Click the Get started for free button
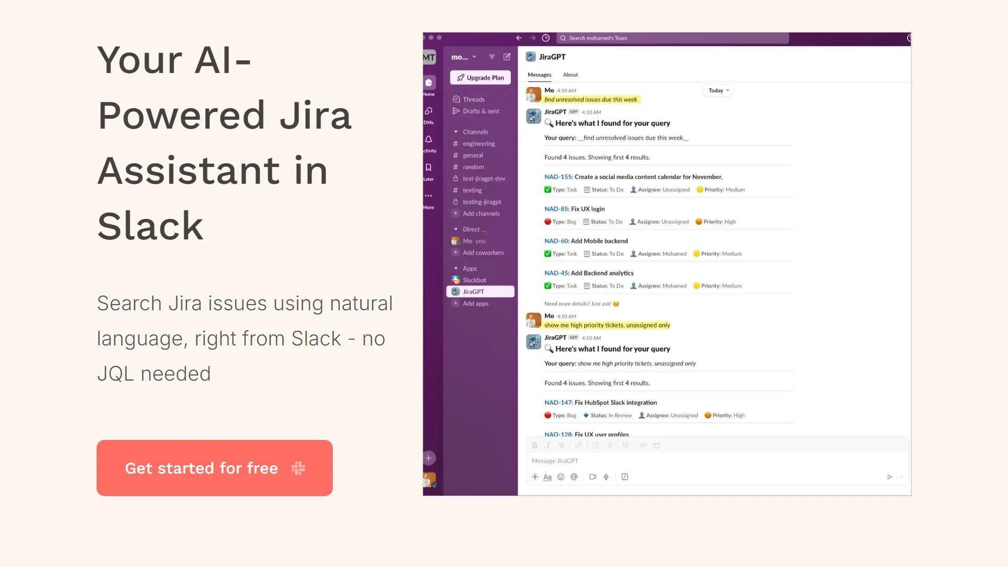 (x=214, y=468)
